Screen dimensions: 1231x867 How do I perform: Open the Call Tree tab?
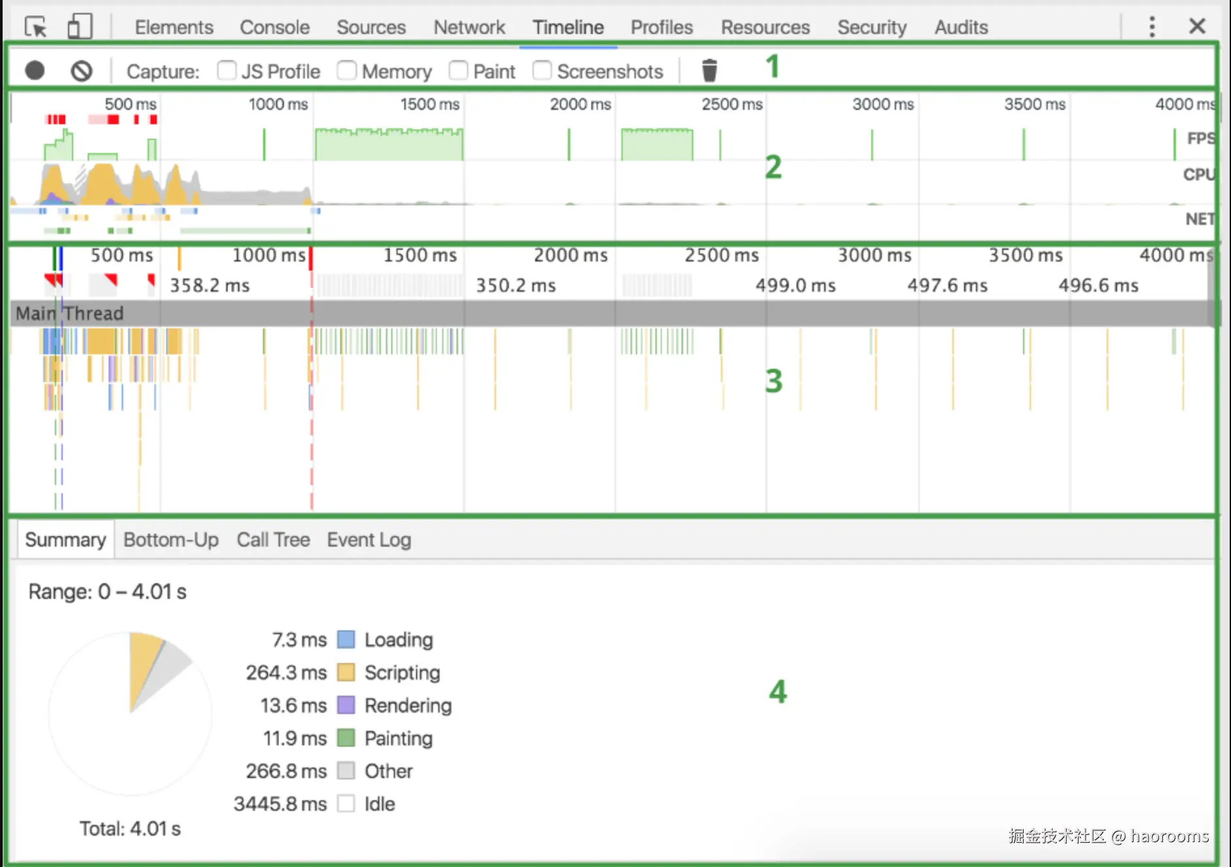point(273,540)
